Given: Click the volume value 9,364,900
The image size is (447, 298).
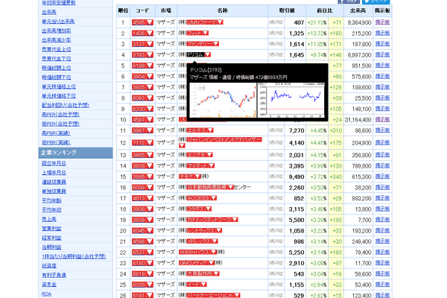Looking at the screenshot, I should 359,22.
